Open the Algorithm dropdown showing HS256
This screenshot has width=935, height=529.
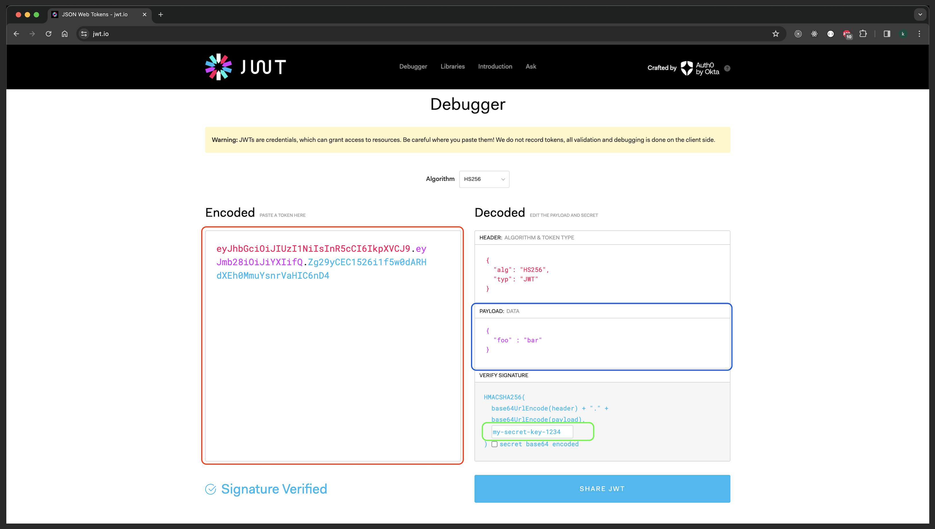[x=484, y=179]
